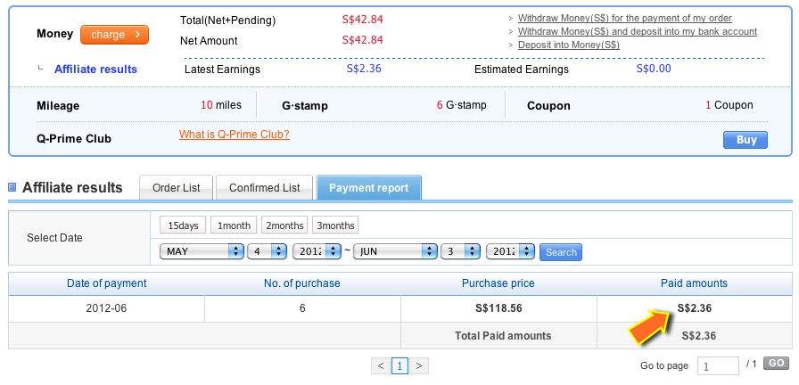The image size is (799, 385).
Task: Click the Purchase price column header
Action: coord(498,283)
